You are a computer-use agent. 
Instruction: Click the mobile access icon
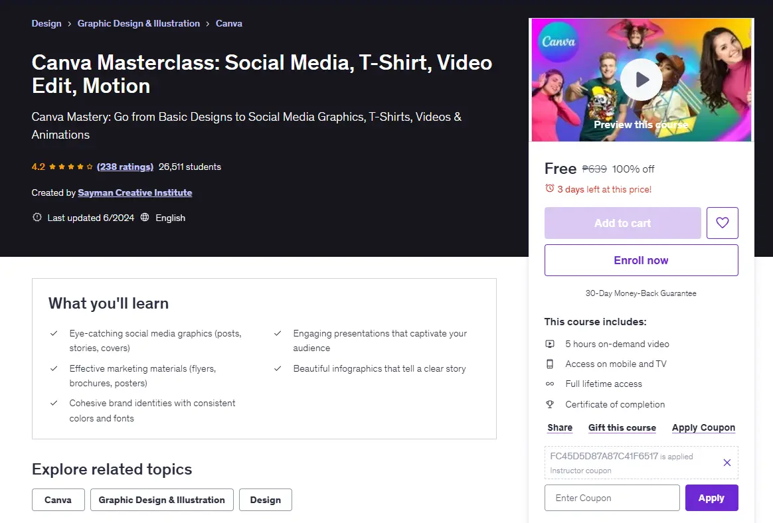[x=550, y=364]
